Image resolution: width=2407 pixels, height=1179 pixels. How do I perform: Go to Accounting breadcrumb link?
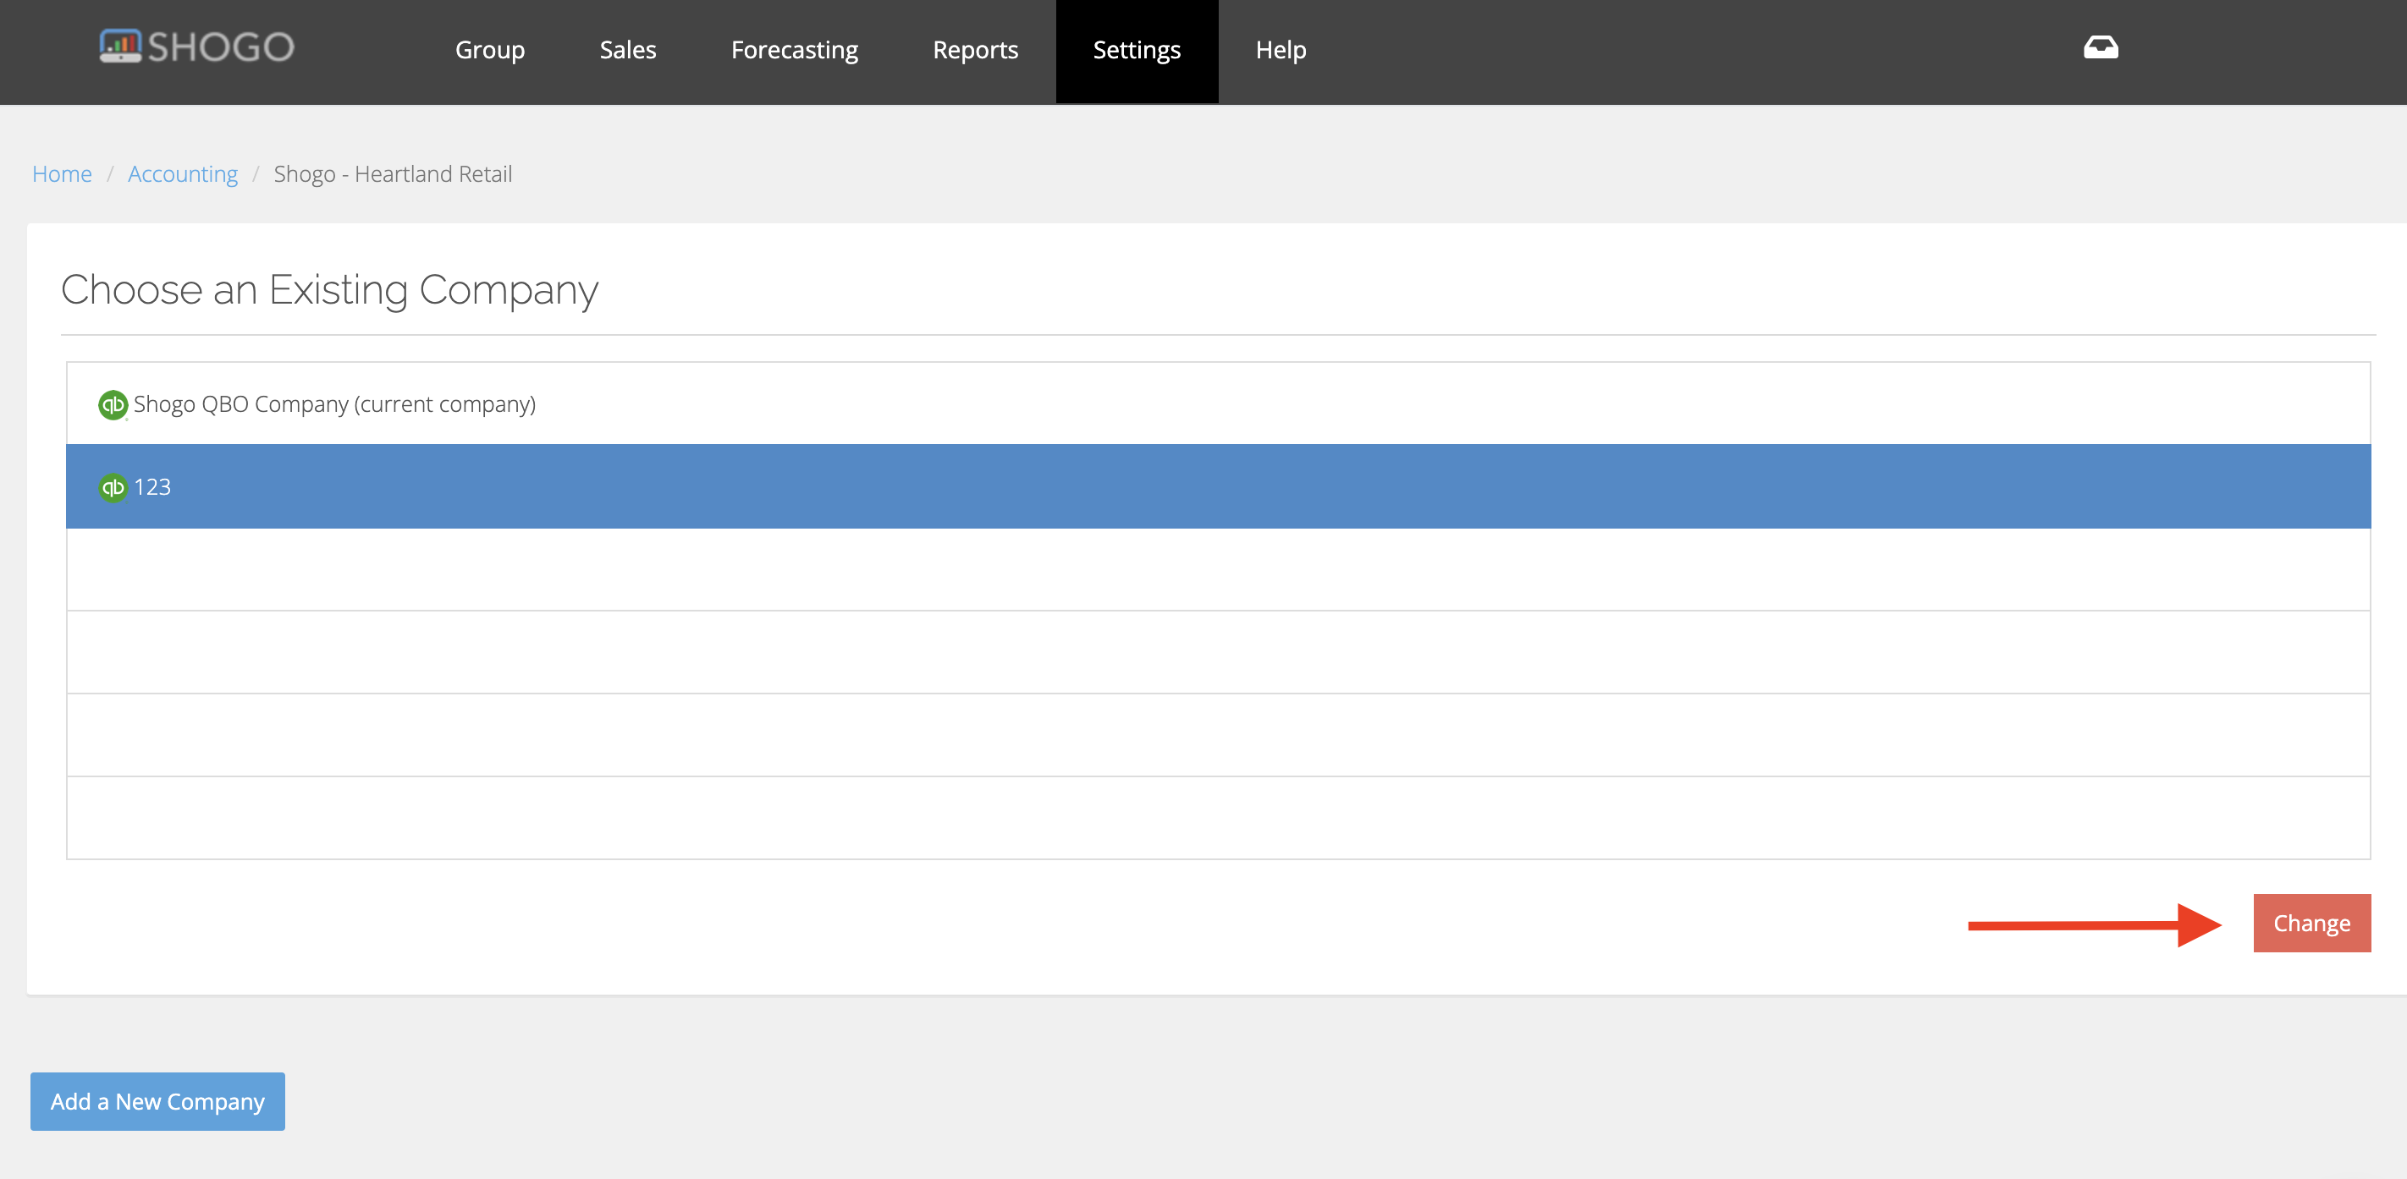coord(183,173)
